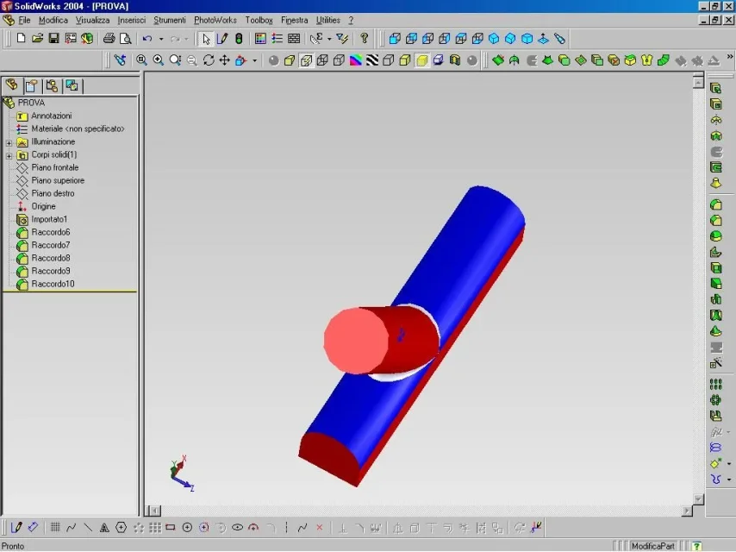
Task: Open the Visualizza menu
Action: (x=92, y=20)
